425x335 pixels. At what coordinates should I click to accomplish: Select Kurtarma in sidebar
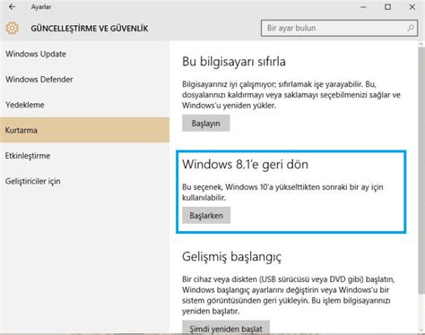pyautogui.click(x=84, y=130)
